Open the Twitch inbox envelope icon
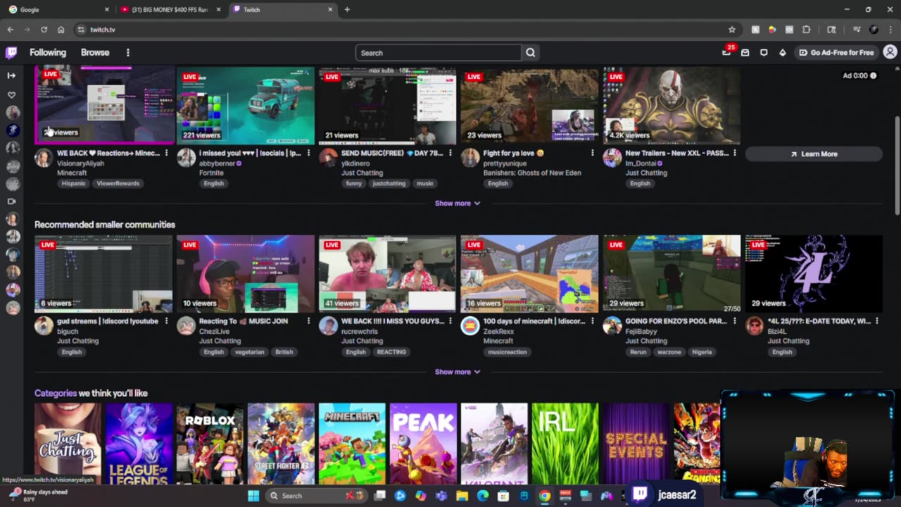The height and width of the screenshot is (507, 901). pyautogui.click(x=745, y=53)
